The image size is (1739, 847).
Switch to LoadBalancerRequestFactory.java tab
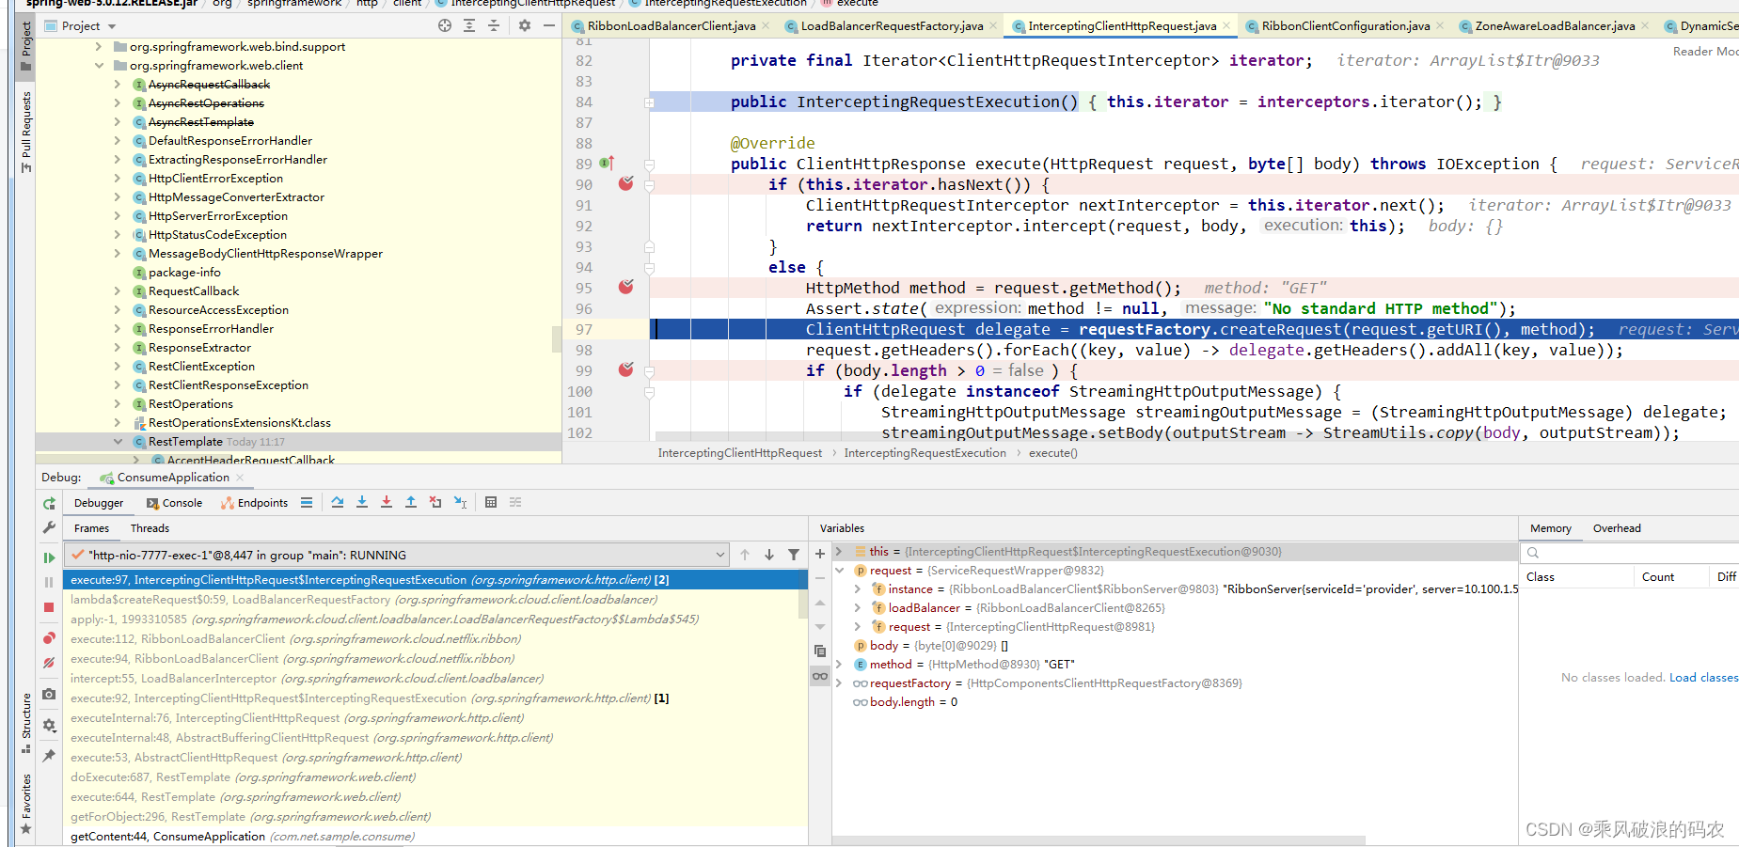891,26
